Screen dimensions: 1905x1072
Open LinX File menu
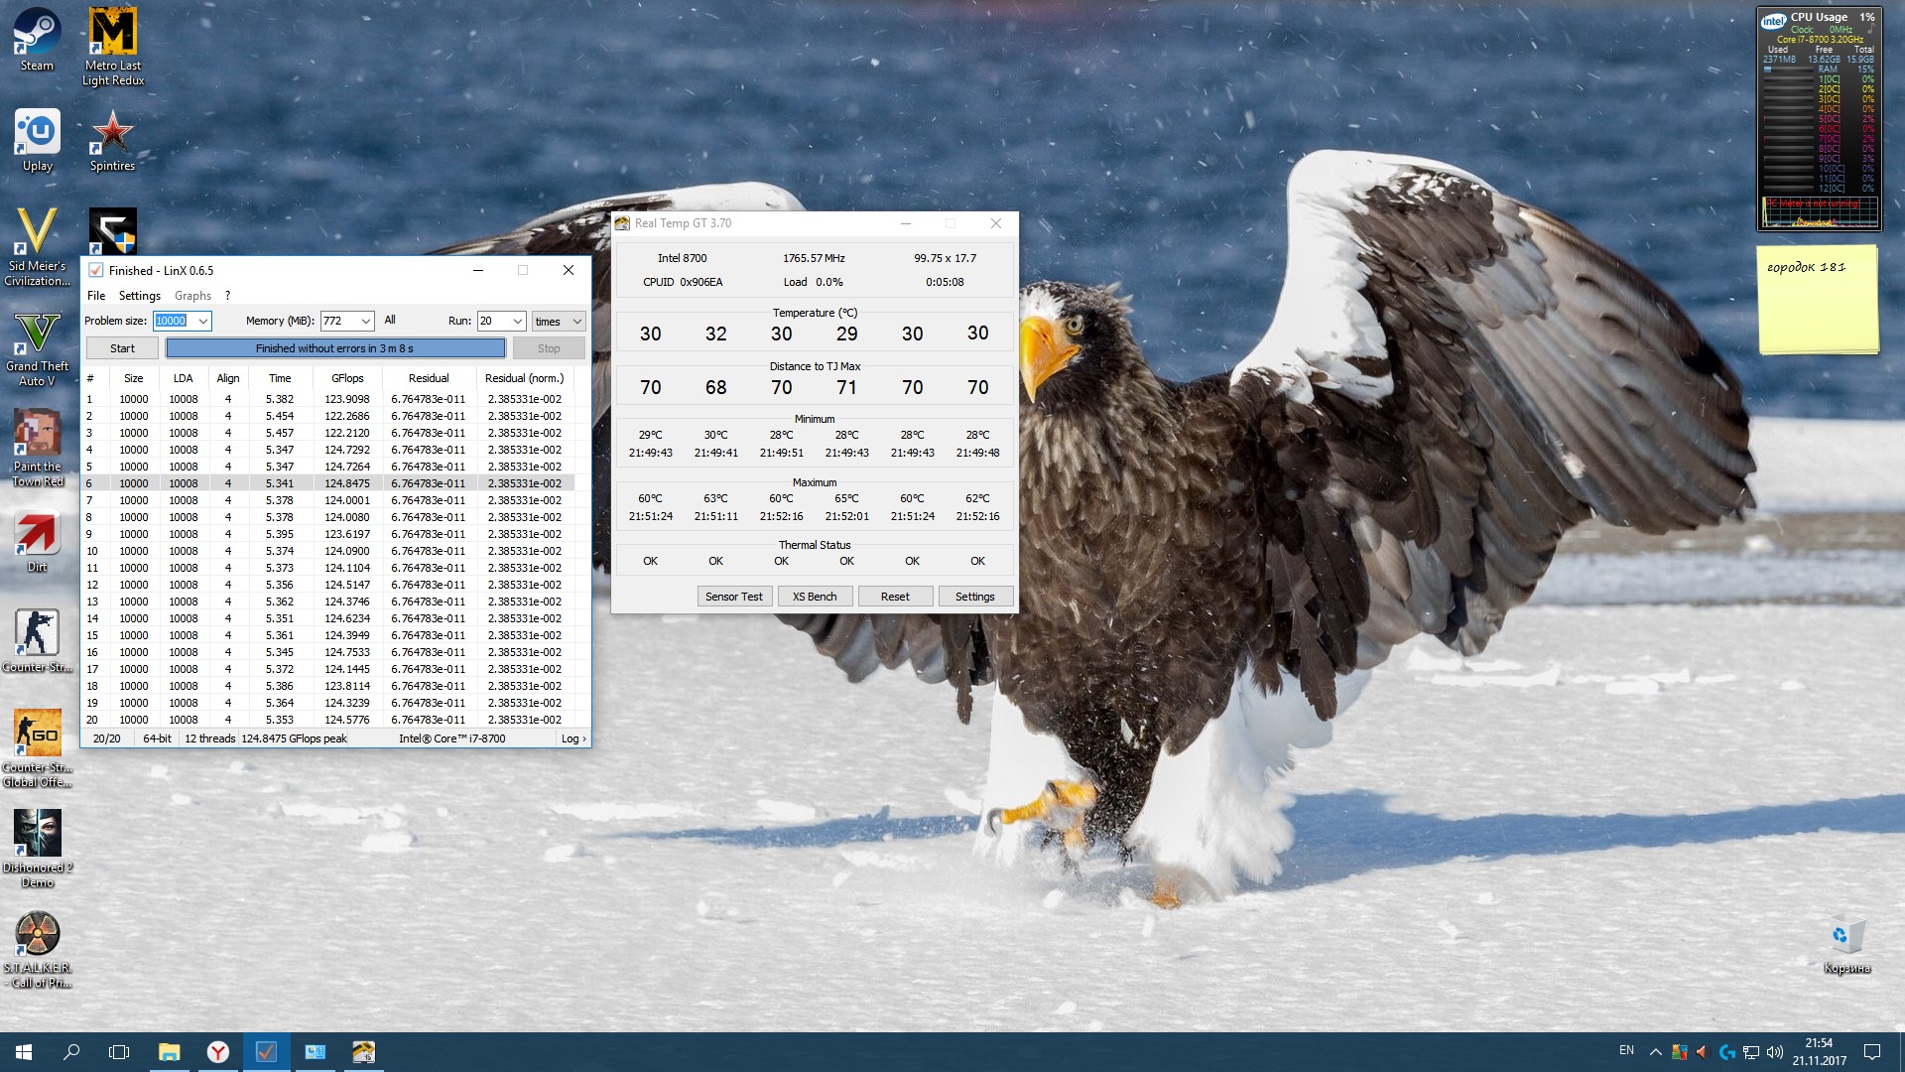(x=95, y=296)
